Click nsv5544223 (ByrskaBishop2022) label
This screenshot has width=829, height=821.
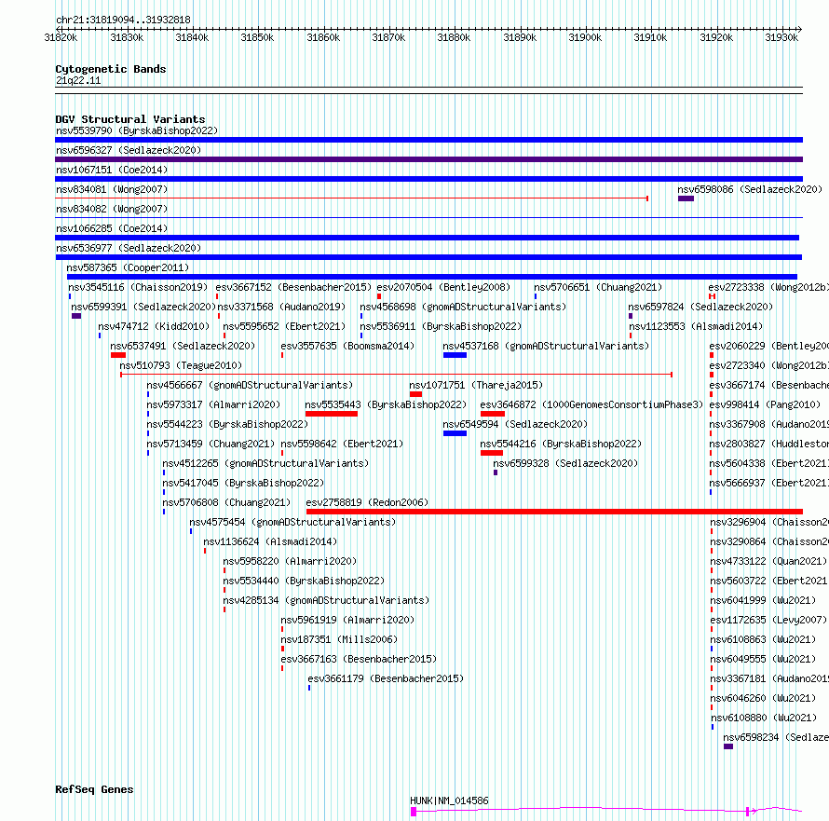coord(227,424)
